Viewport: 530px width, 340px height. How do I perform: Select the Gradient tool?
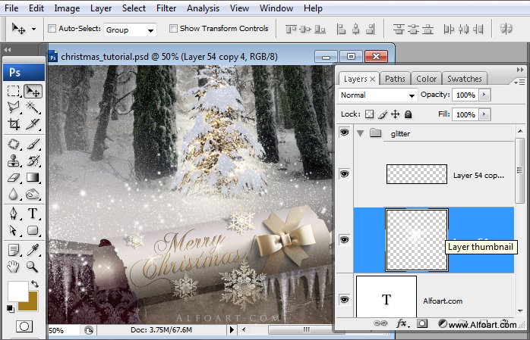(x=33, y=178)
